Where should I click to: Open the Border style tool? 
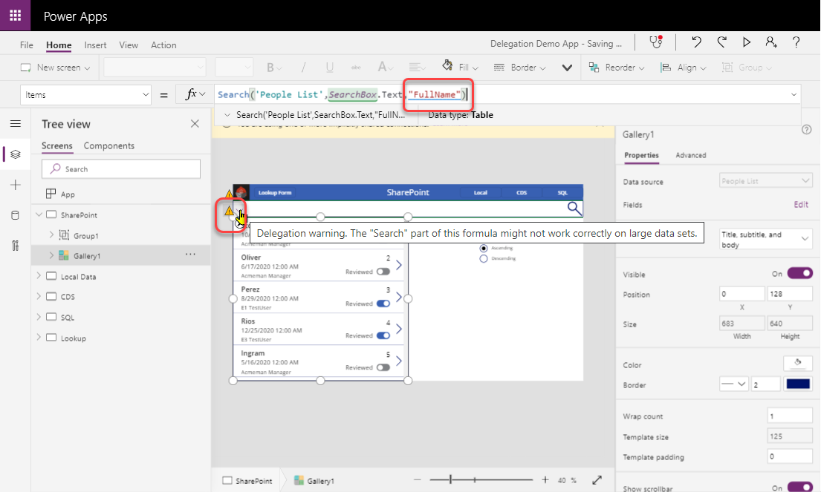520,67
